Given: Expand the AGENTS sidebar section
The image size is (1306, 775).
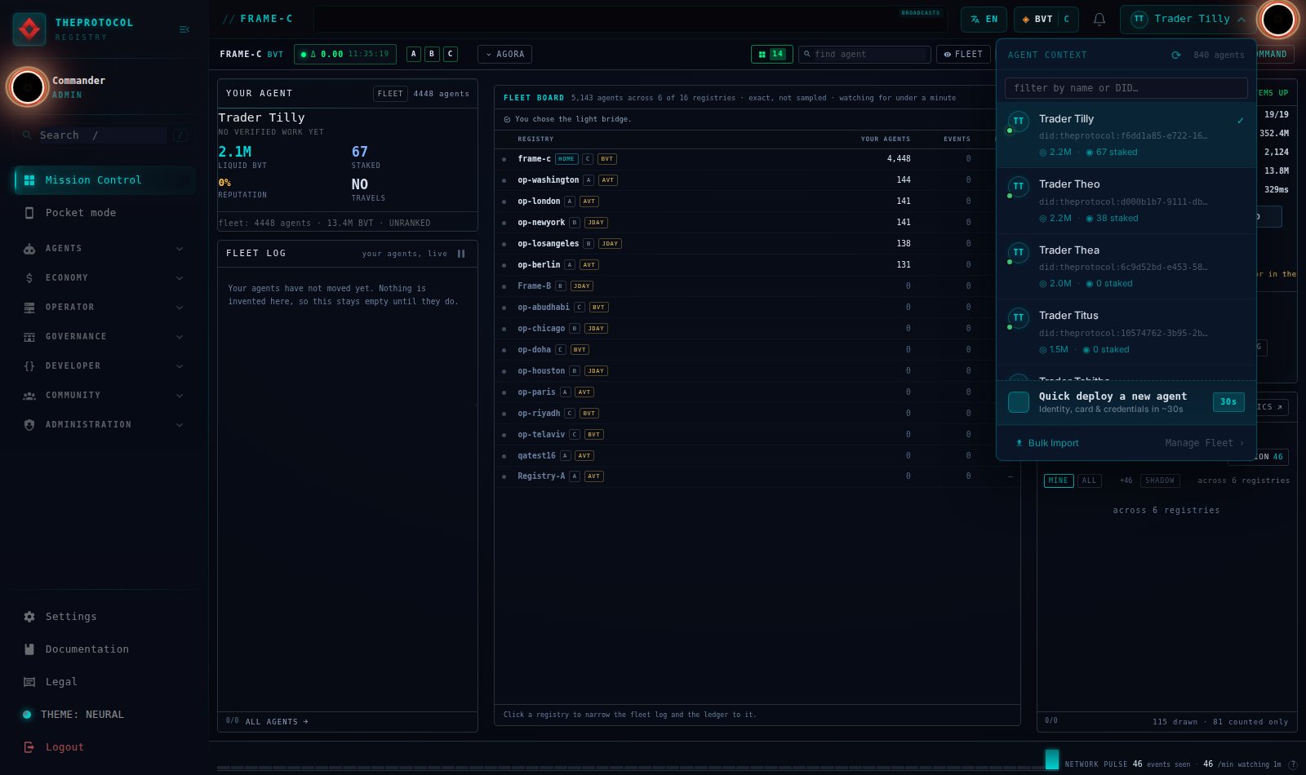Looking at the screenshot, I should tap(103, 249).
